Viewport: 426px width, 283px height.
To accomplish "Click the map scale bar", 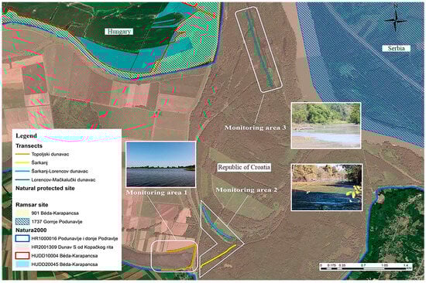I will pyautogui.click(x=366, y=267).
